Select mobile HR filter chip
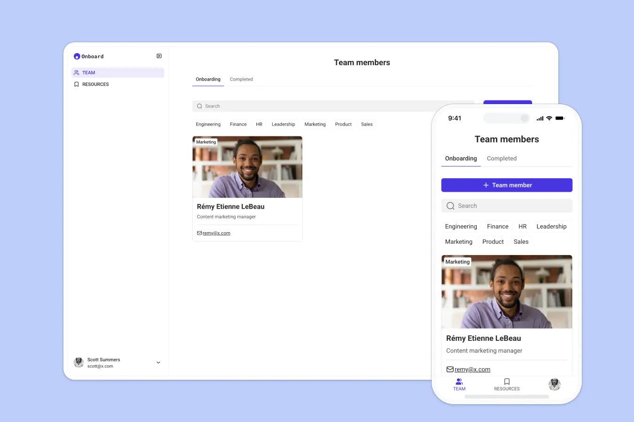The width and height of the screenshot is (634, 422). point(523,226)
